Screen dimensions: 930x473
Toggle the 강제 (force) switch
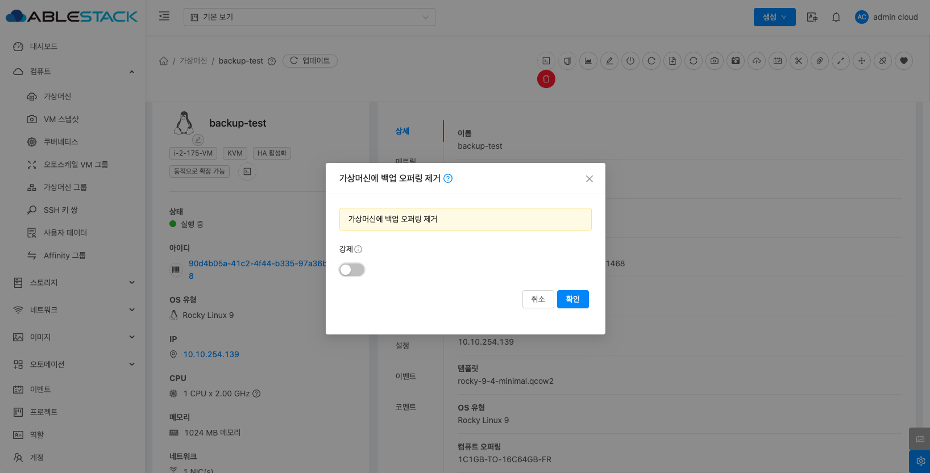pos(351,270)
